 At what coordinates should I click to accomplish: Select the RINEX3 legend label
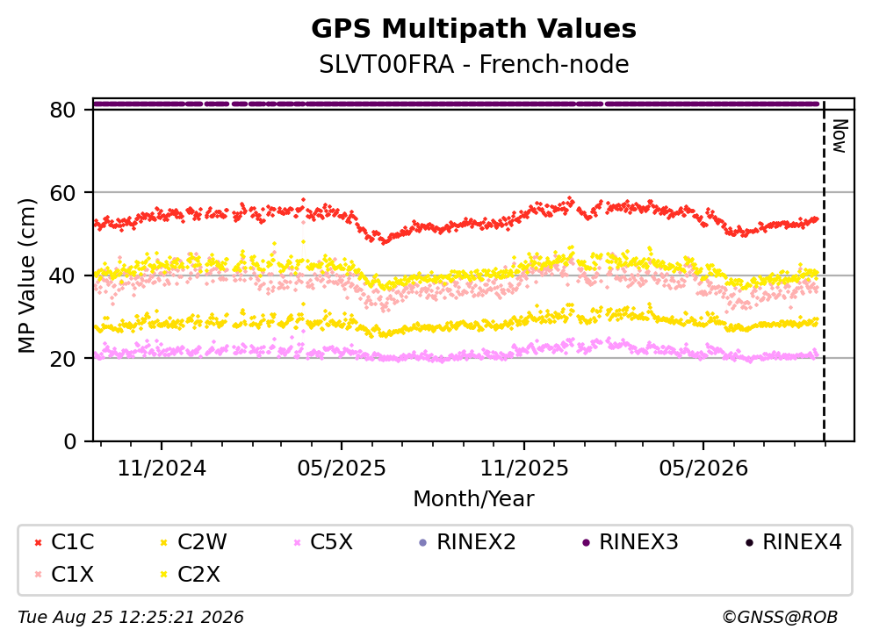(638, 541)
